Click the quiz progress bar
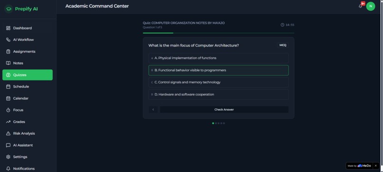 (219, 33)
